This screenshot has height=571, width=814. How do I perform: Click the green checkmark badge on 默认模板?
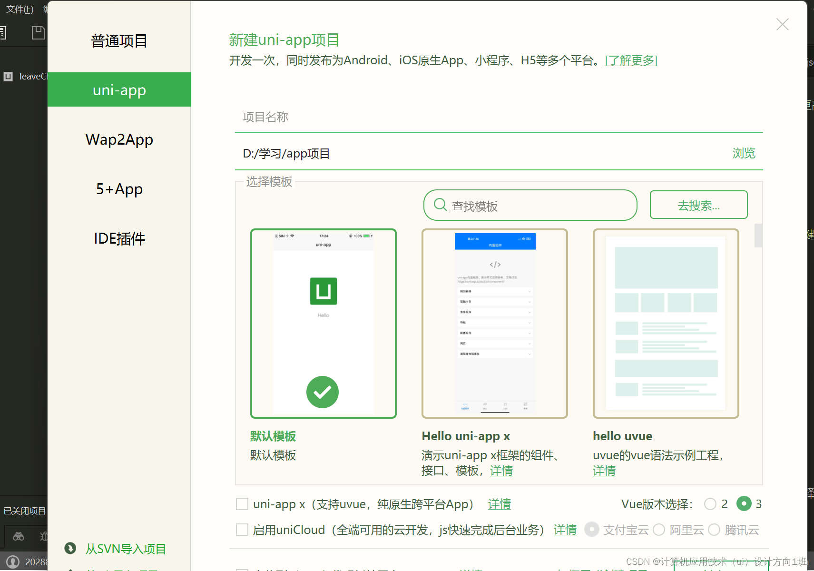pyautogui.click(x=323, y=392)
